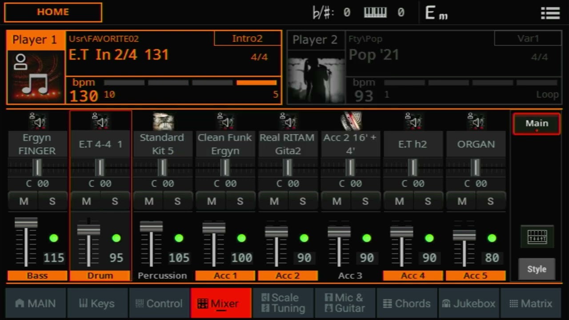Click the Acc 4 channel sound icon
The image size is (569, 320).
click(x=413, y=121)
